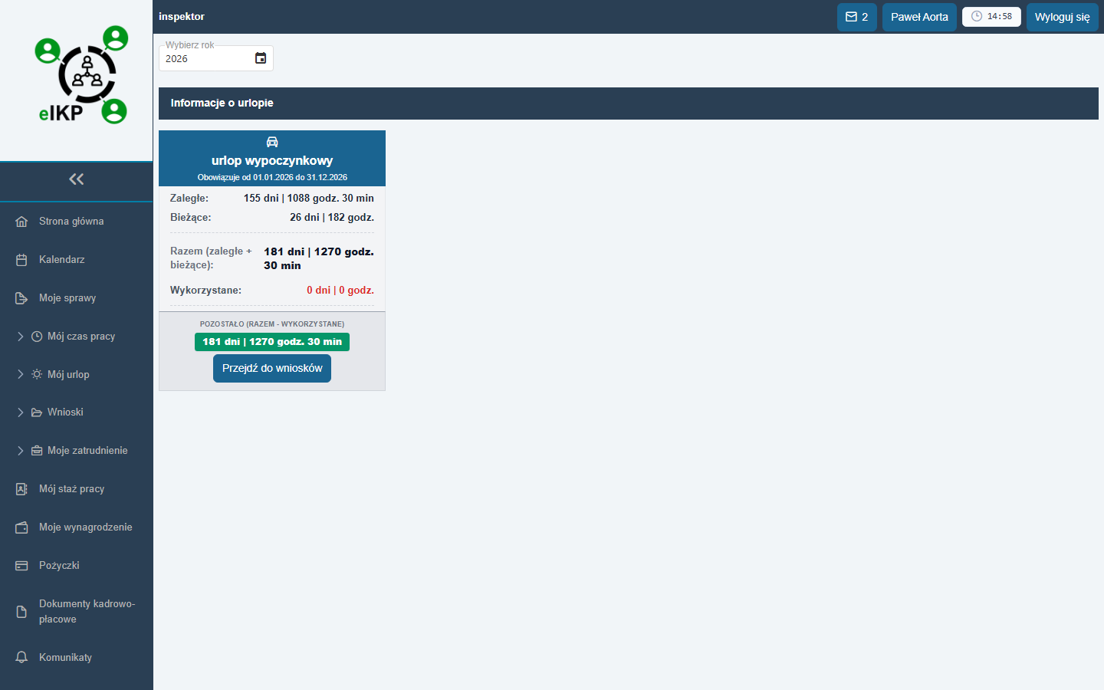Viewport: 1104px width, 690px height.
Task: Click the green remaining days badge
Action: coord(272,342)
